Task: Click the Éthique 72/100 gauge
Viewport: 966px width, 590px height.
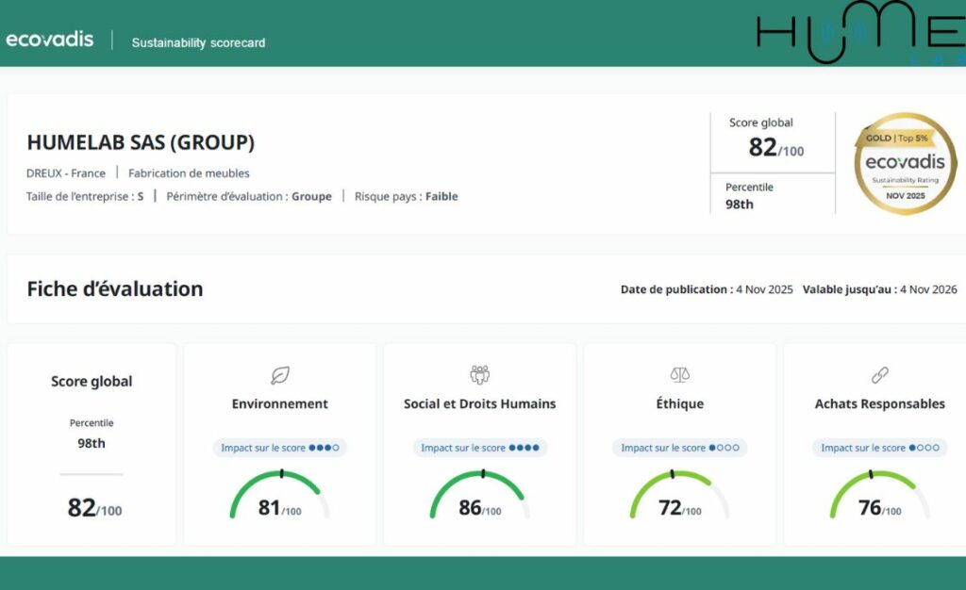Action: pyautogui.click(x=679, y=498)
